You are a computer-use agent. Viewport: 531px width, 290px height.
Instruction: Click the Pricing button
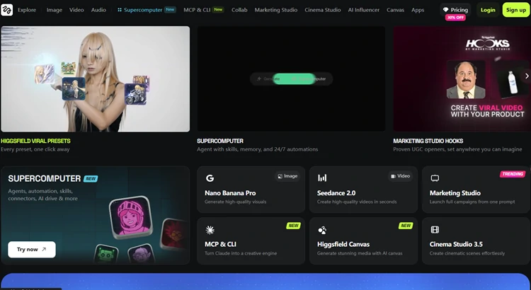pos(455,10)
